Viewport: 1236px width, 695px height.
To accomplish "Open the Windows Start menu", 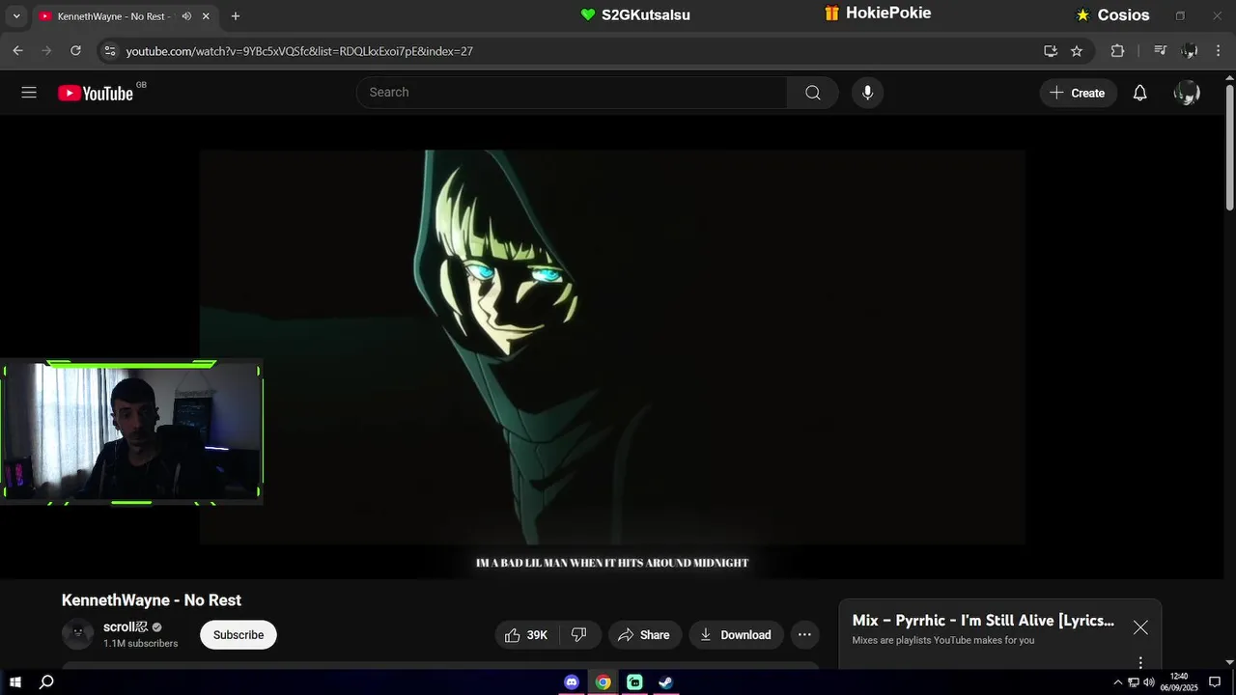I will [x=15, y=682].
